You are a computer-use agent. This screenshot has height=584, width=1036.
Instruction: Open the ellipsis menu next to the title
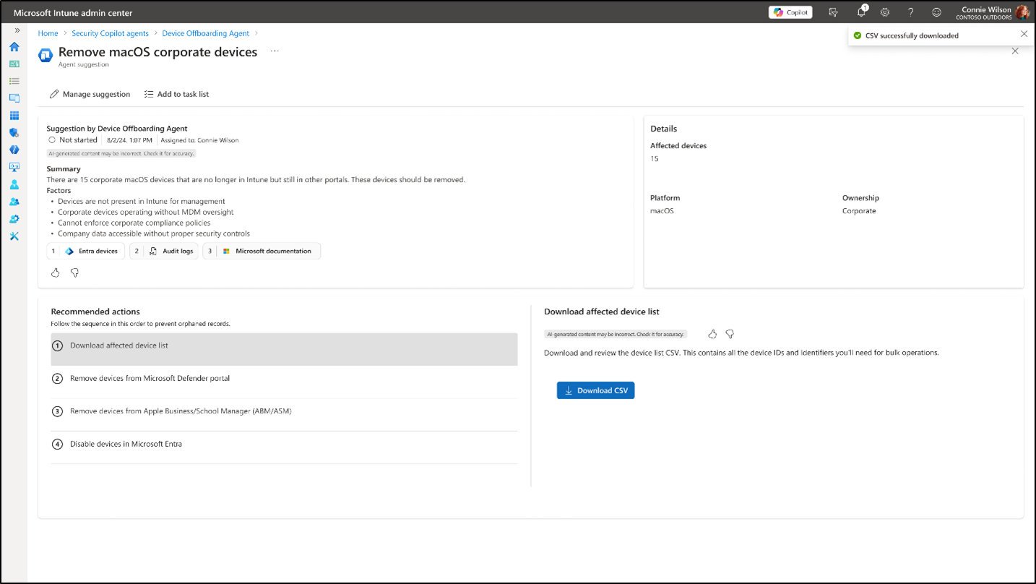[273, 51]
